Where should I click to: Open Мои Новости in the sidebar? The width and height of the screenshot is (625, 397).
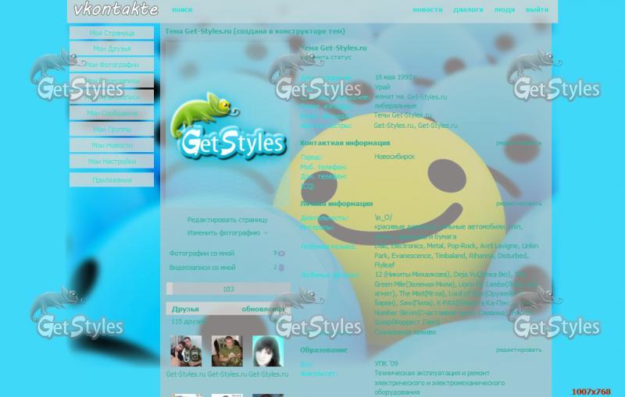pyautogui.click(x=112, y=145)
